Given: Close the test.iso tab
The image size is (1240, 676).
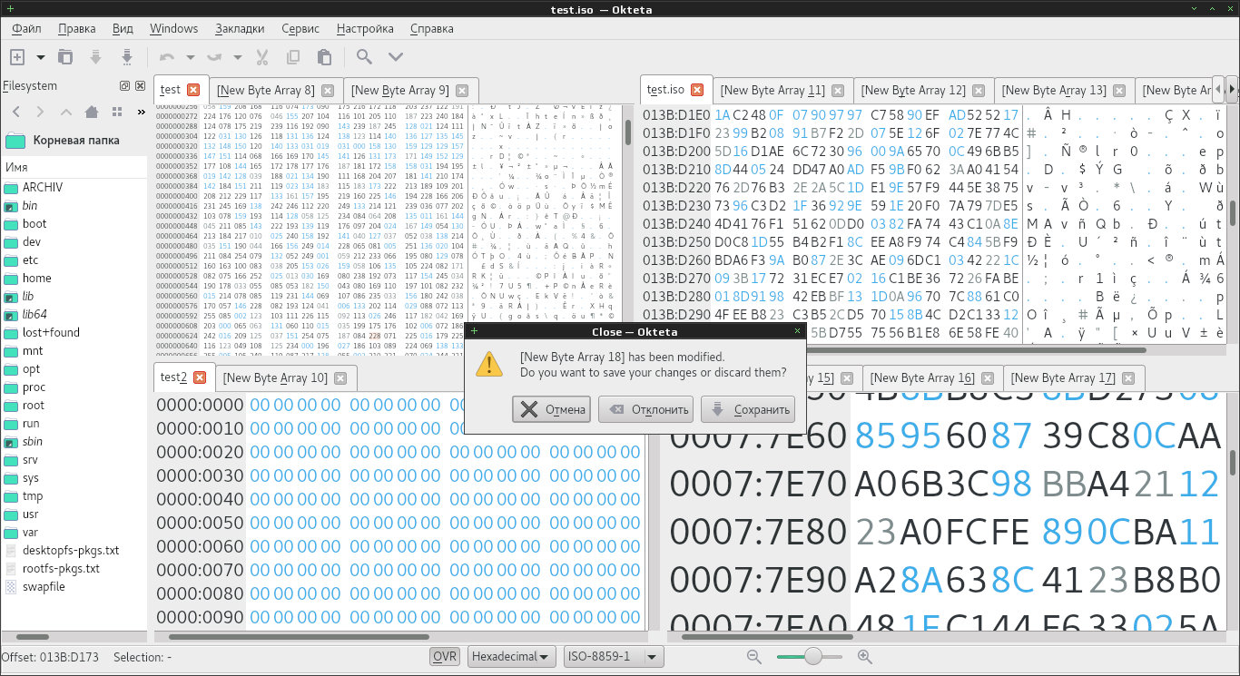Looking at the screenshot, I should coord(697,90).
